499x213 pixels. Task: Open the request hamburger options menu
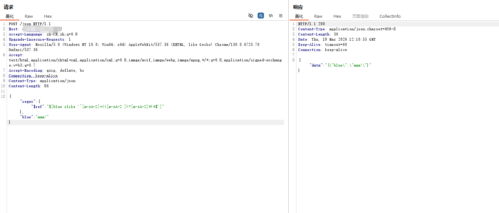tap(281, 16)
